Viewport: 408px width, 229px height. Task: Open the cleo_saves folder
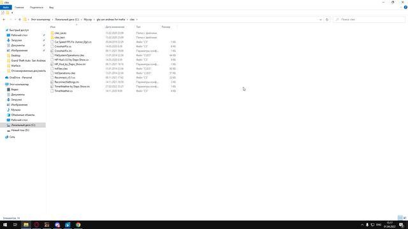point(61,33)
